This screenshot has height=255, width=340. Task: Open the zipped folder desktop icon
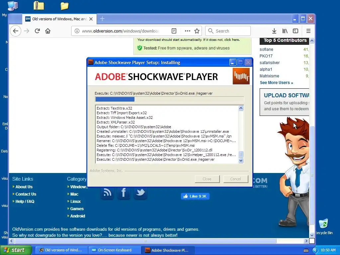click(39, 5)
